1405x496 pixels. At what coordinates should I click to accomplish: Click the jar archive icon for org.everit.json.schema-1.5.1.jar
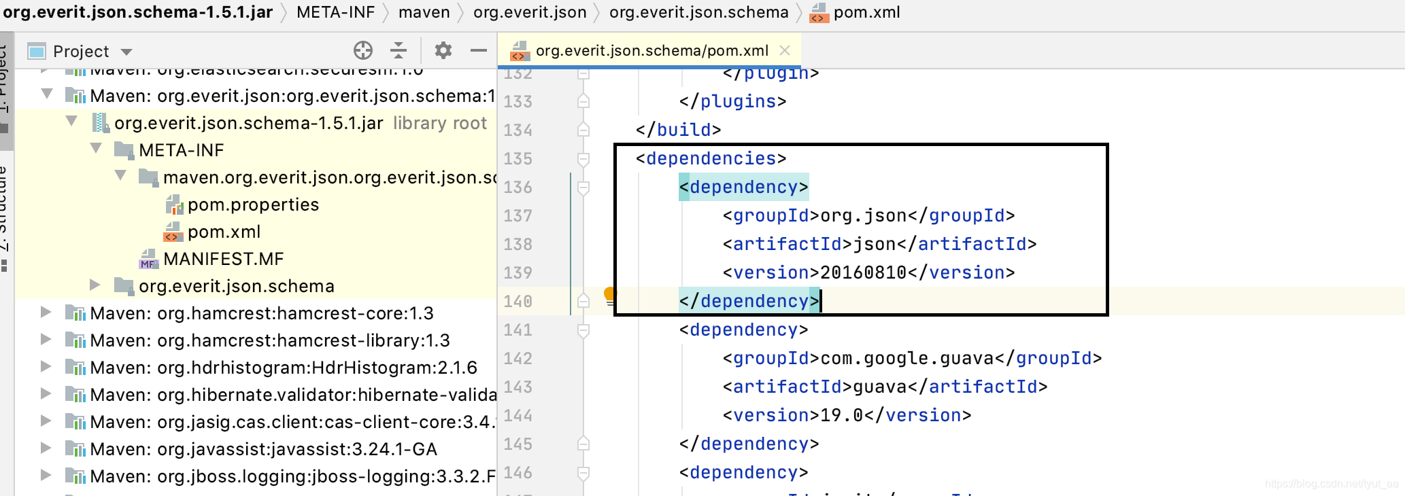(x=100, y=123)
